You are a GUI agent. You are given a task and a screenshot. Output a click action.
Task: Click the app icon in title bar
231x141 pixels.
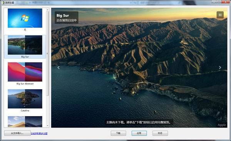(3, 3)
